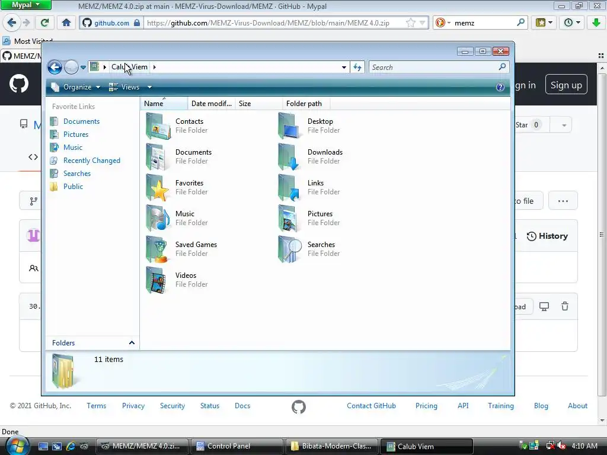Click the GitHub octocat logo in header

[x=19, y=84]
